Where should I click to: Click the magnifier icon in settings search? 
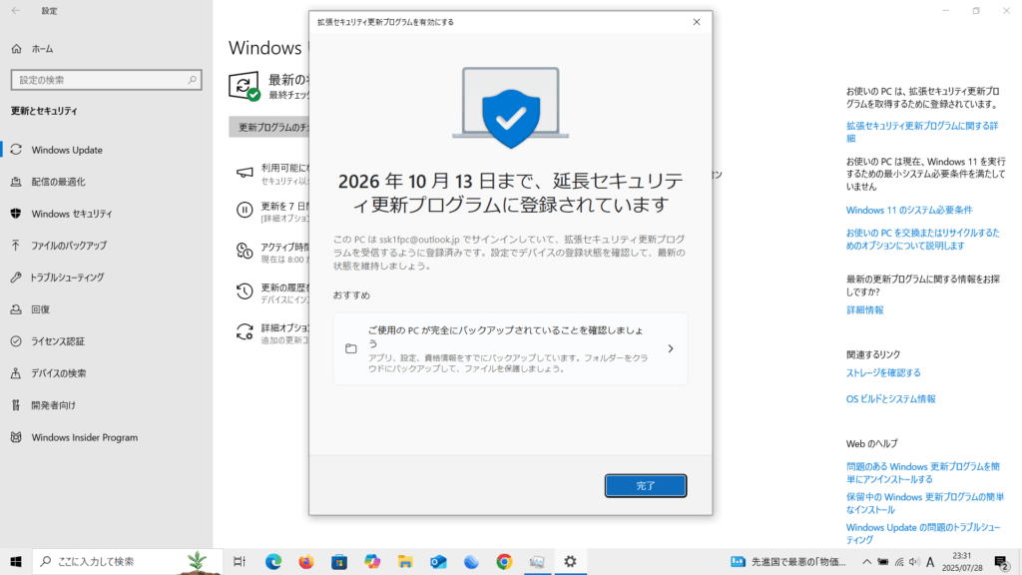tap(192, 80)
